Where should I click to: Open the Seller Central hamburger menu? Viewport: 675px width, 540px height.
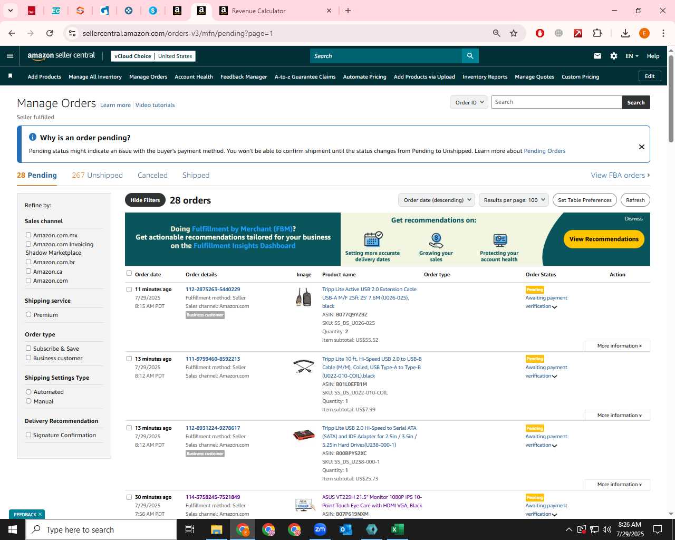coord(10,56)
